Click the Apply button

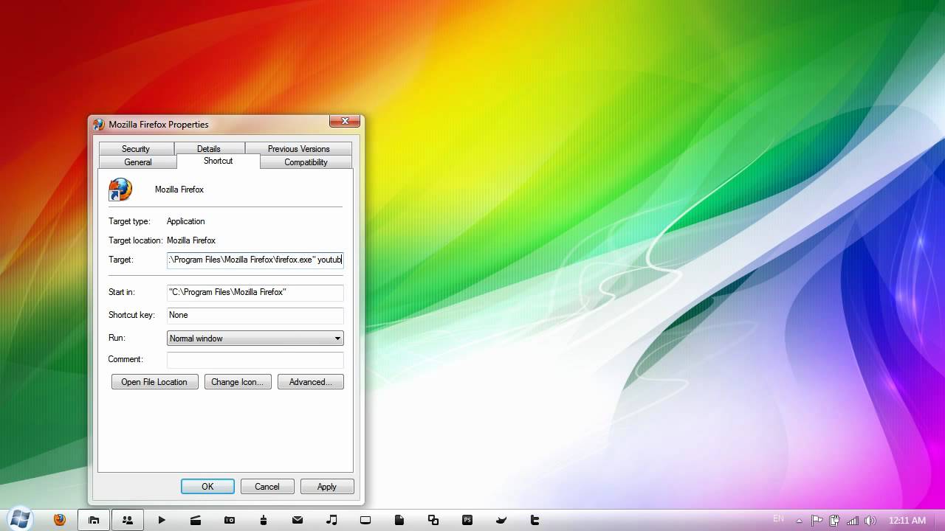point(327,487)
